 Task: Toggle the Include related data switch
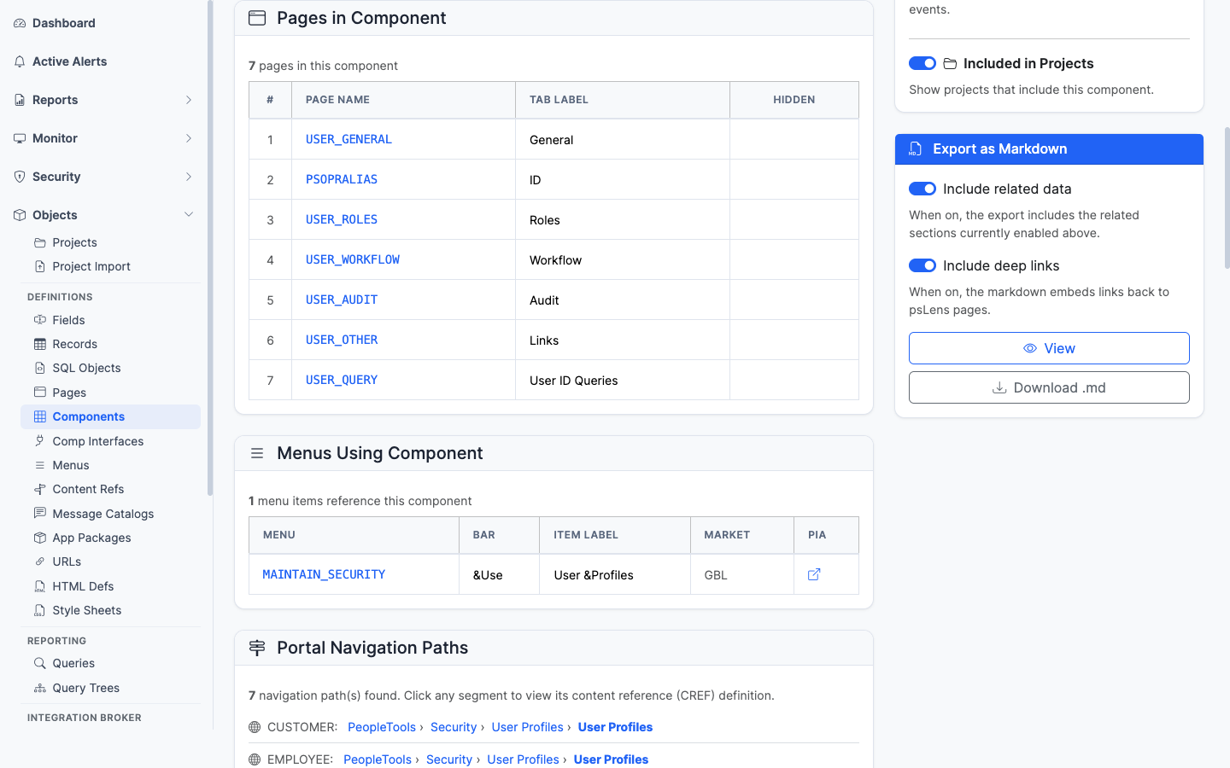[x=922, y=189]
